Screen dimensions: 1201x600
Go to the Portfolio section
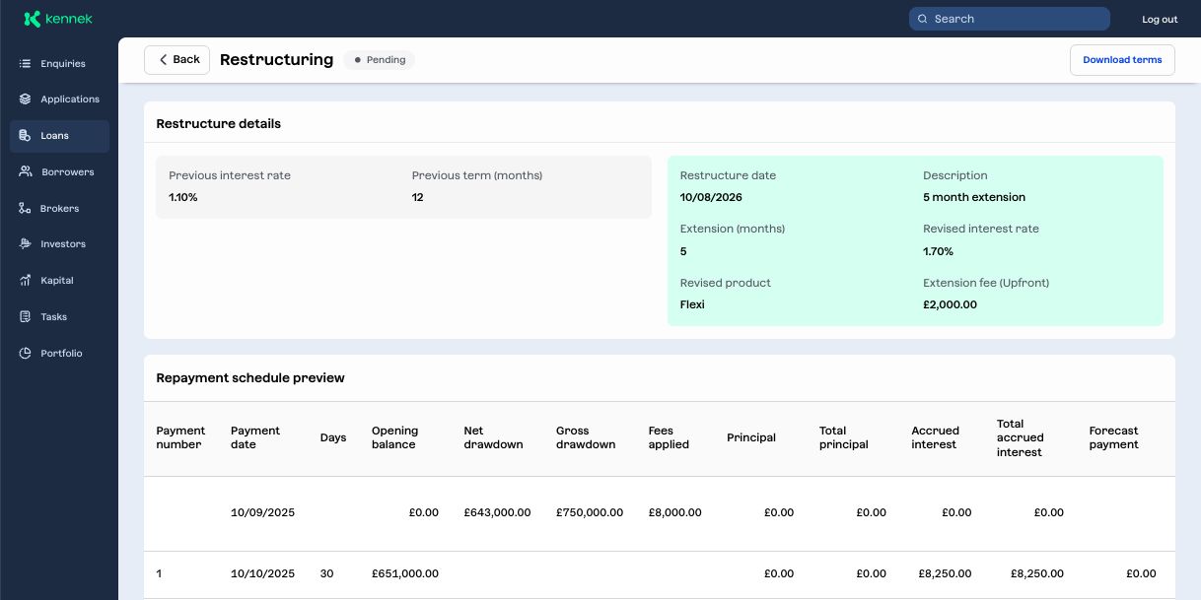coord(61,354)
